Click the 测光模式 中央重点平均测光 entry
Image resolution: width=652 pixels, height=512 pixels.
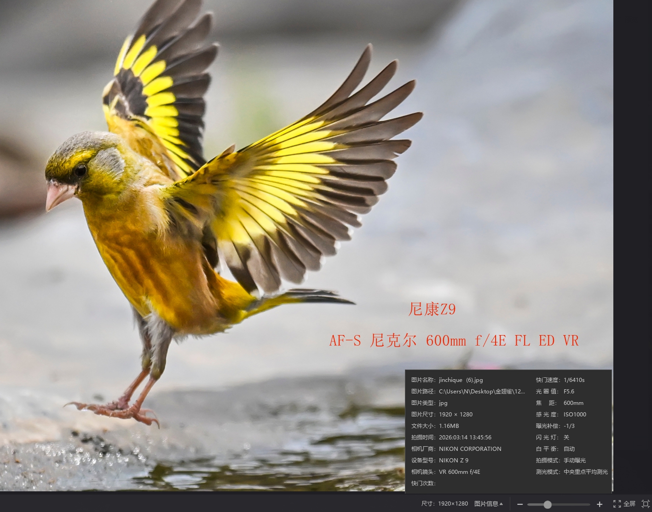click(x=585, y=472)
